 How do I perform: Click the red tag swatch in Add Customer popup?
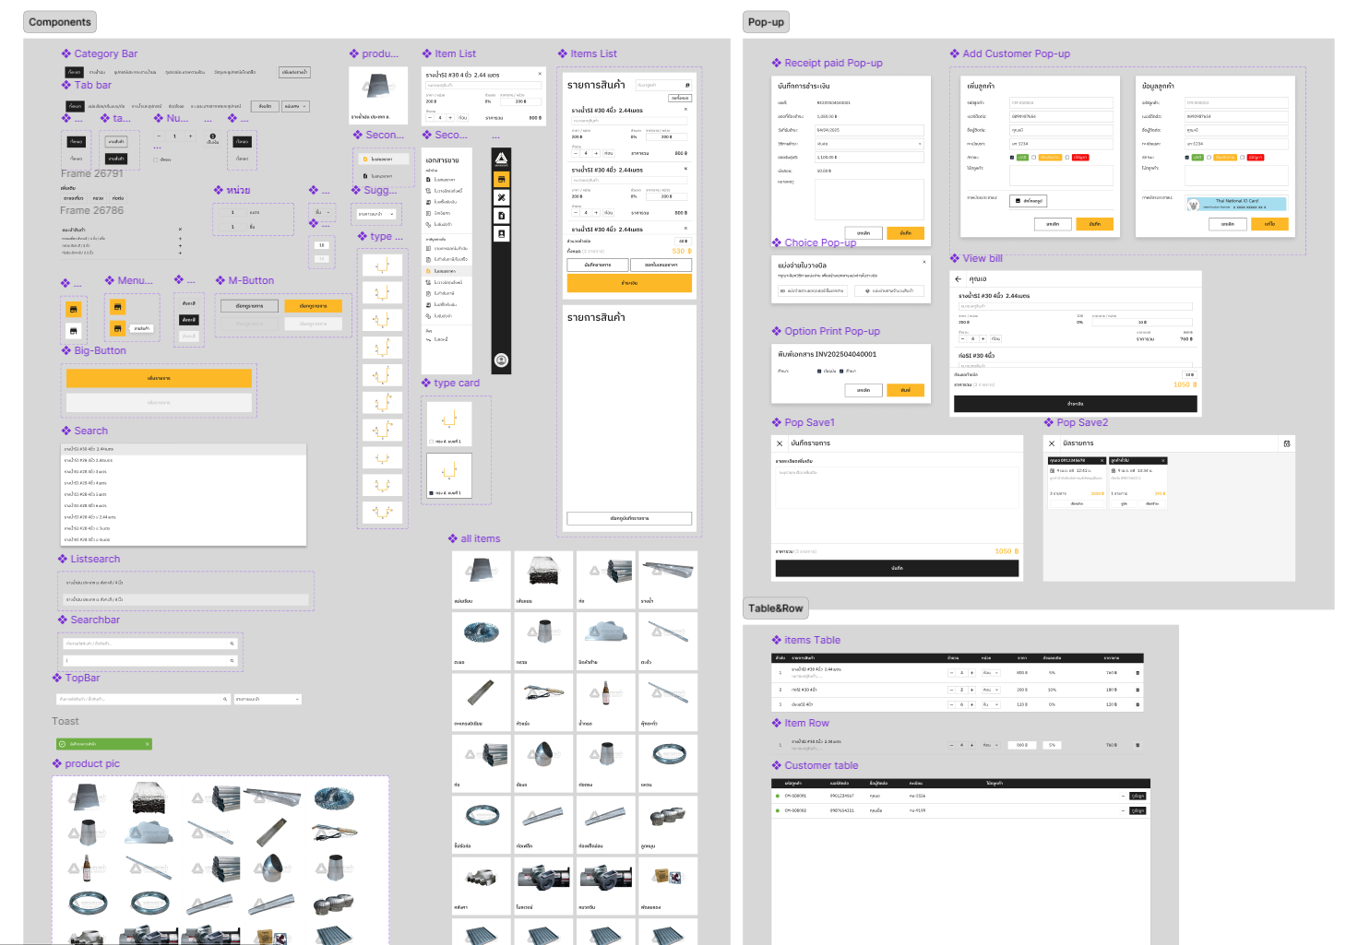click(x=1080, y=157)
